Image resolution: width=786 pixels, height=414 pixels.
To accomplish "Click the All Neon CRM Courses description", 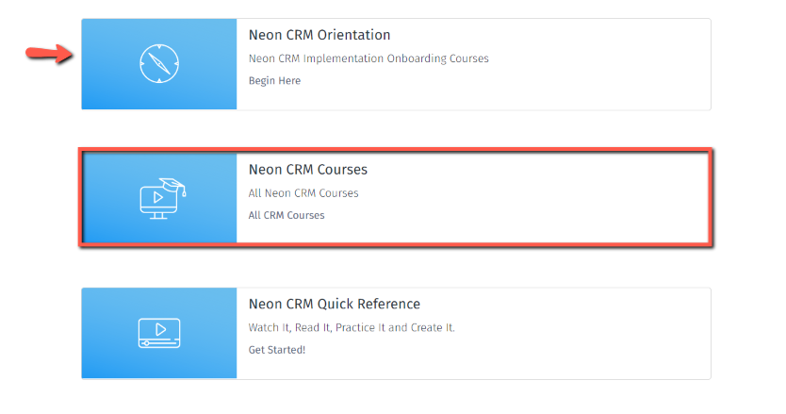I will coord(303,193).
